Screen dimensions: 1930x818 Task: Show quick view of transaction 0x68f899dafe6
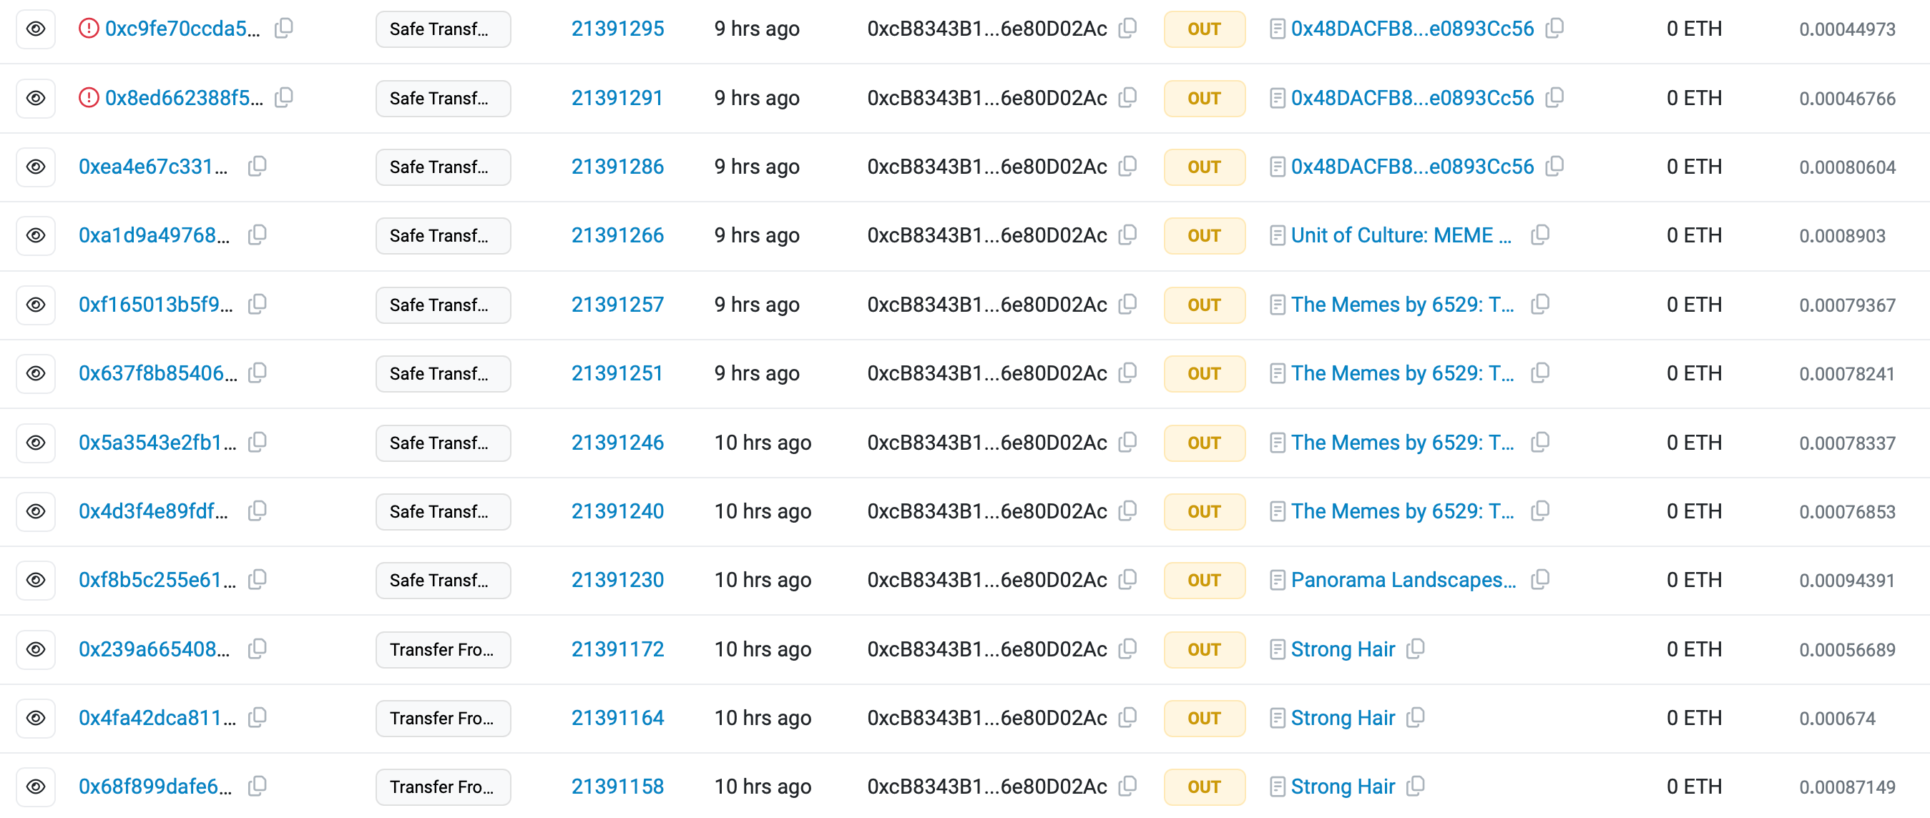pyautogui.click(x=35, y=787)
